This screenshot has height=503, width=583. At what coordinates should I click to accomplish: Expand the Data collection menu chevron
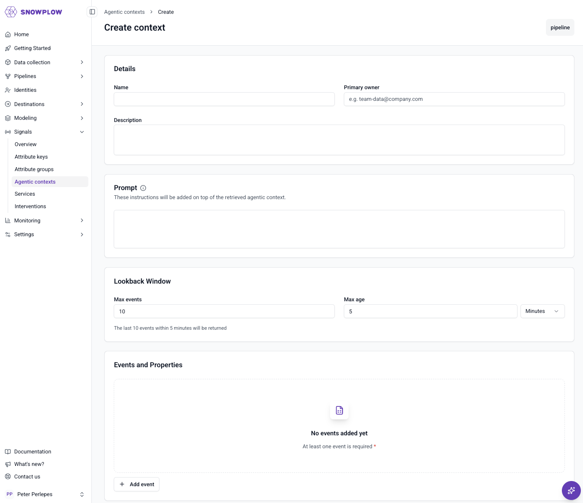point(82,62)
